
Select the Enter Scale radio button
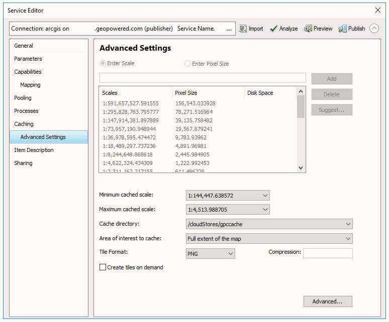[x=103, y=64]
